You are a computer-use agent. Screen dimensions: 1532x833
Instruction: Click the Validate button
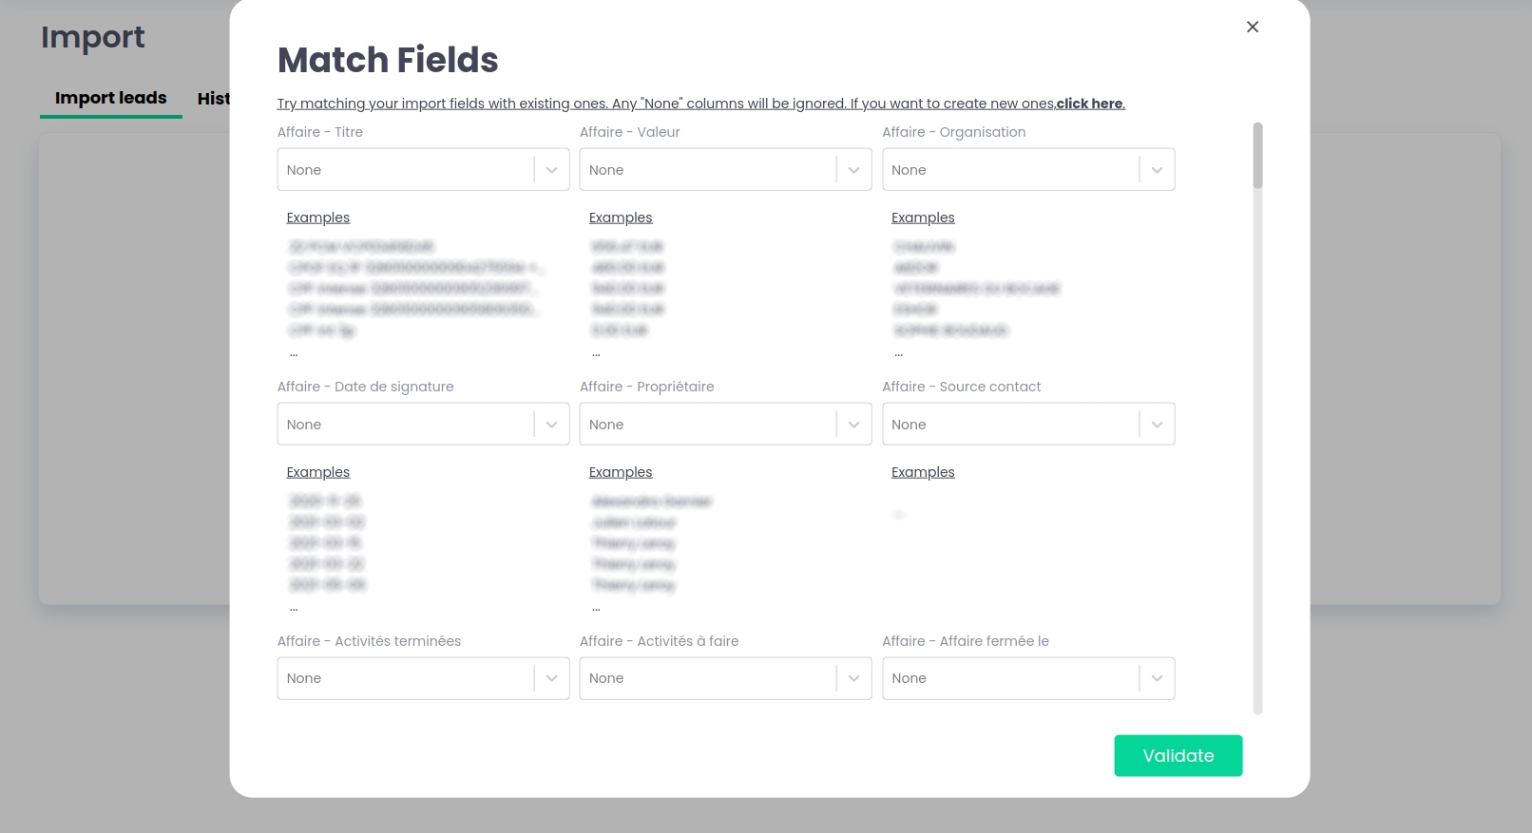[x=1178, y=755]
